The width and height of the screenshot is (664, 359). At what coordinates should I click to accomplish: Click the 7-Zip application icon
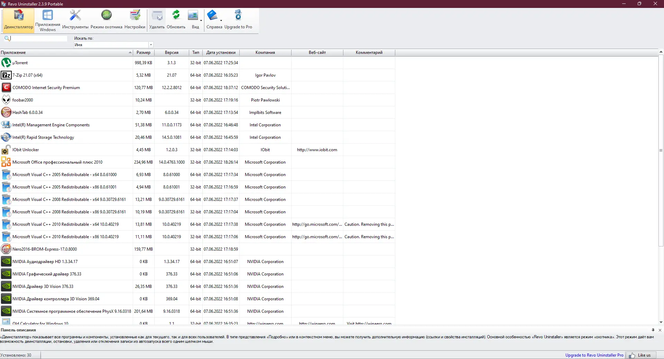pyautogui.click(x=6, y=75)
